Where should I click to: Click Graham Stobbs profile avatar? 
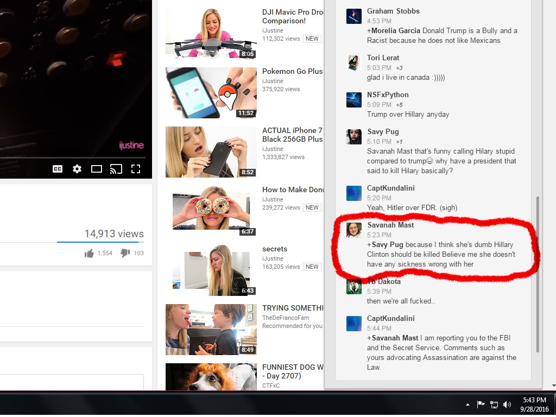(x=354, y=16)
